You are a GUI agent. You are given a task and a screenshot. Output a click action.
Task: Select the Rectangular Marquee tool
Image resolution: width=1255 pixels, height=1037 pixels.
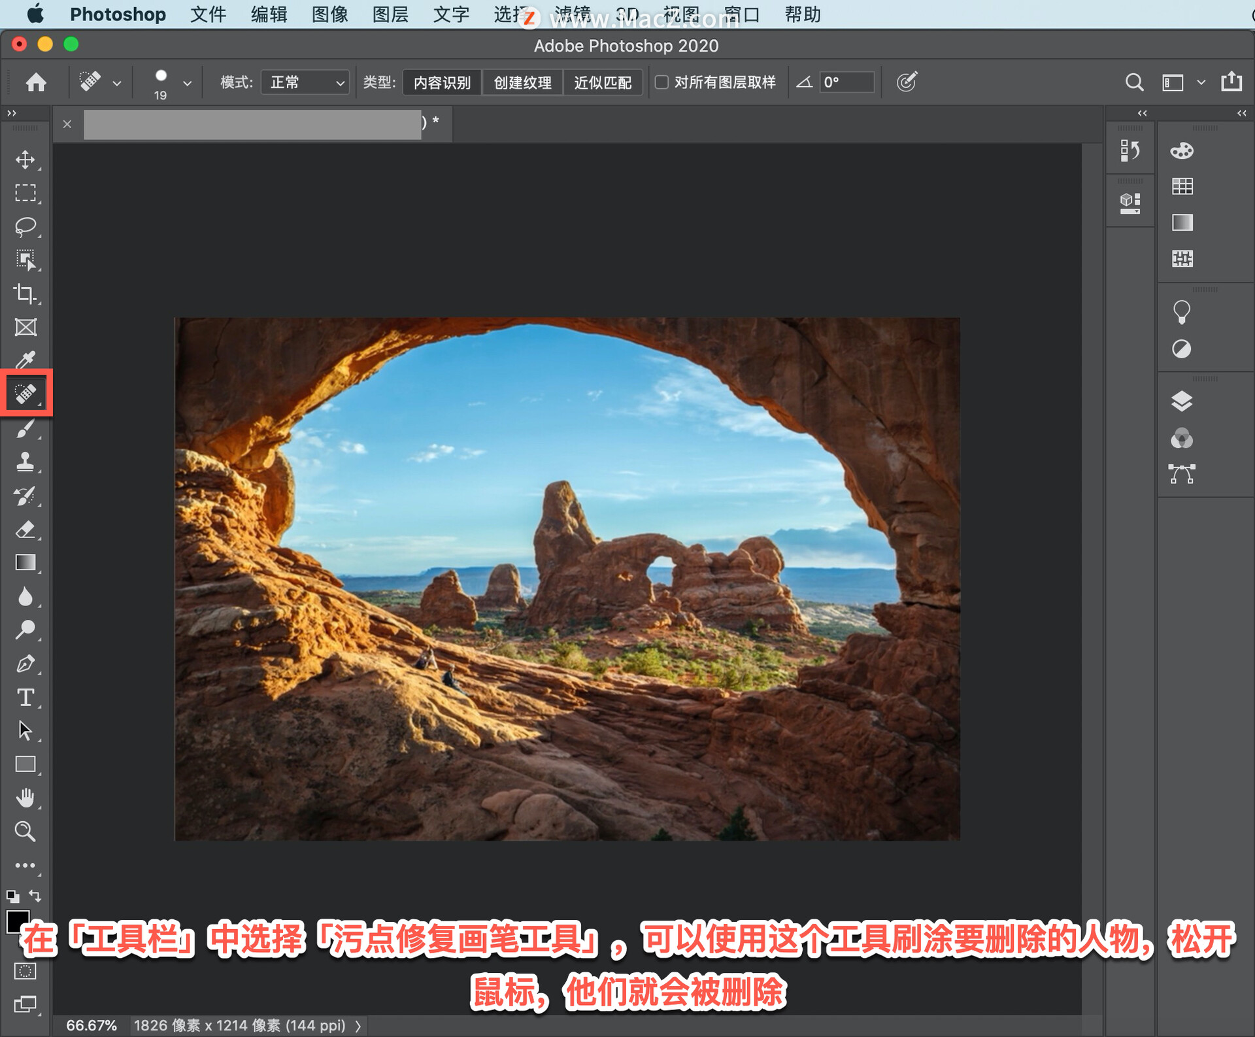pos(25,193)
